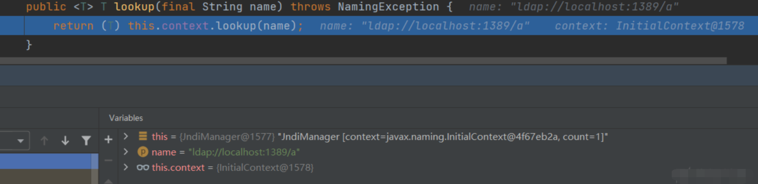
Task: Select the Variables panel tab
Action: [126, 118]
